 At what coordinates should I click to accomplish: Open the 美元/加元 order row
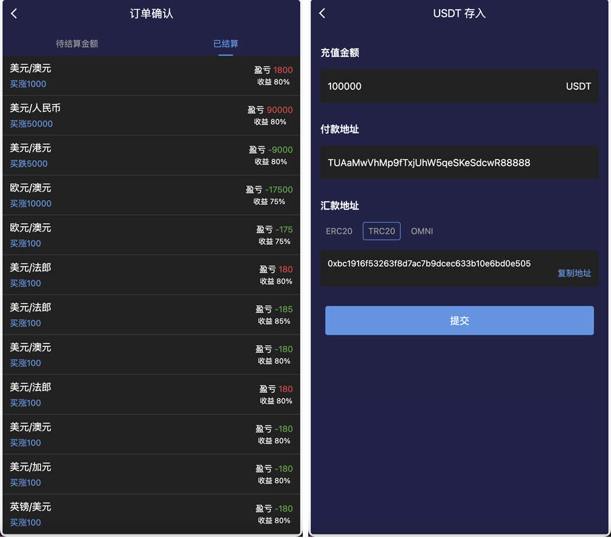click(151, 475)
